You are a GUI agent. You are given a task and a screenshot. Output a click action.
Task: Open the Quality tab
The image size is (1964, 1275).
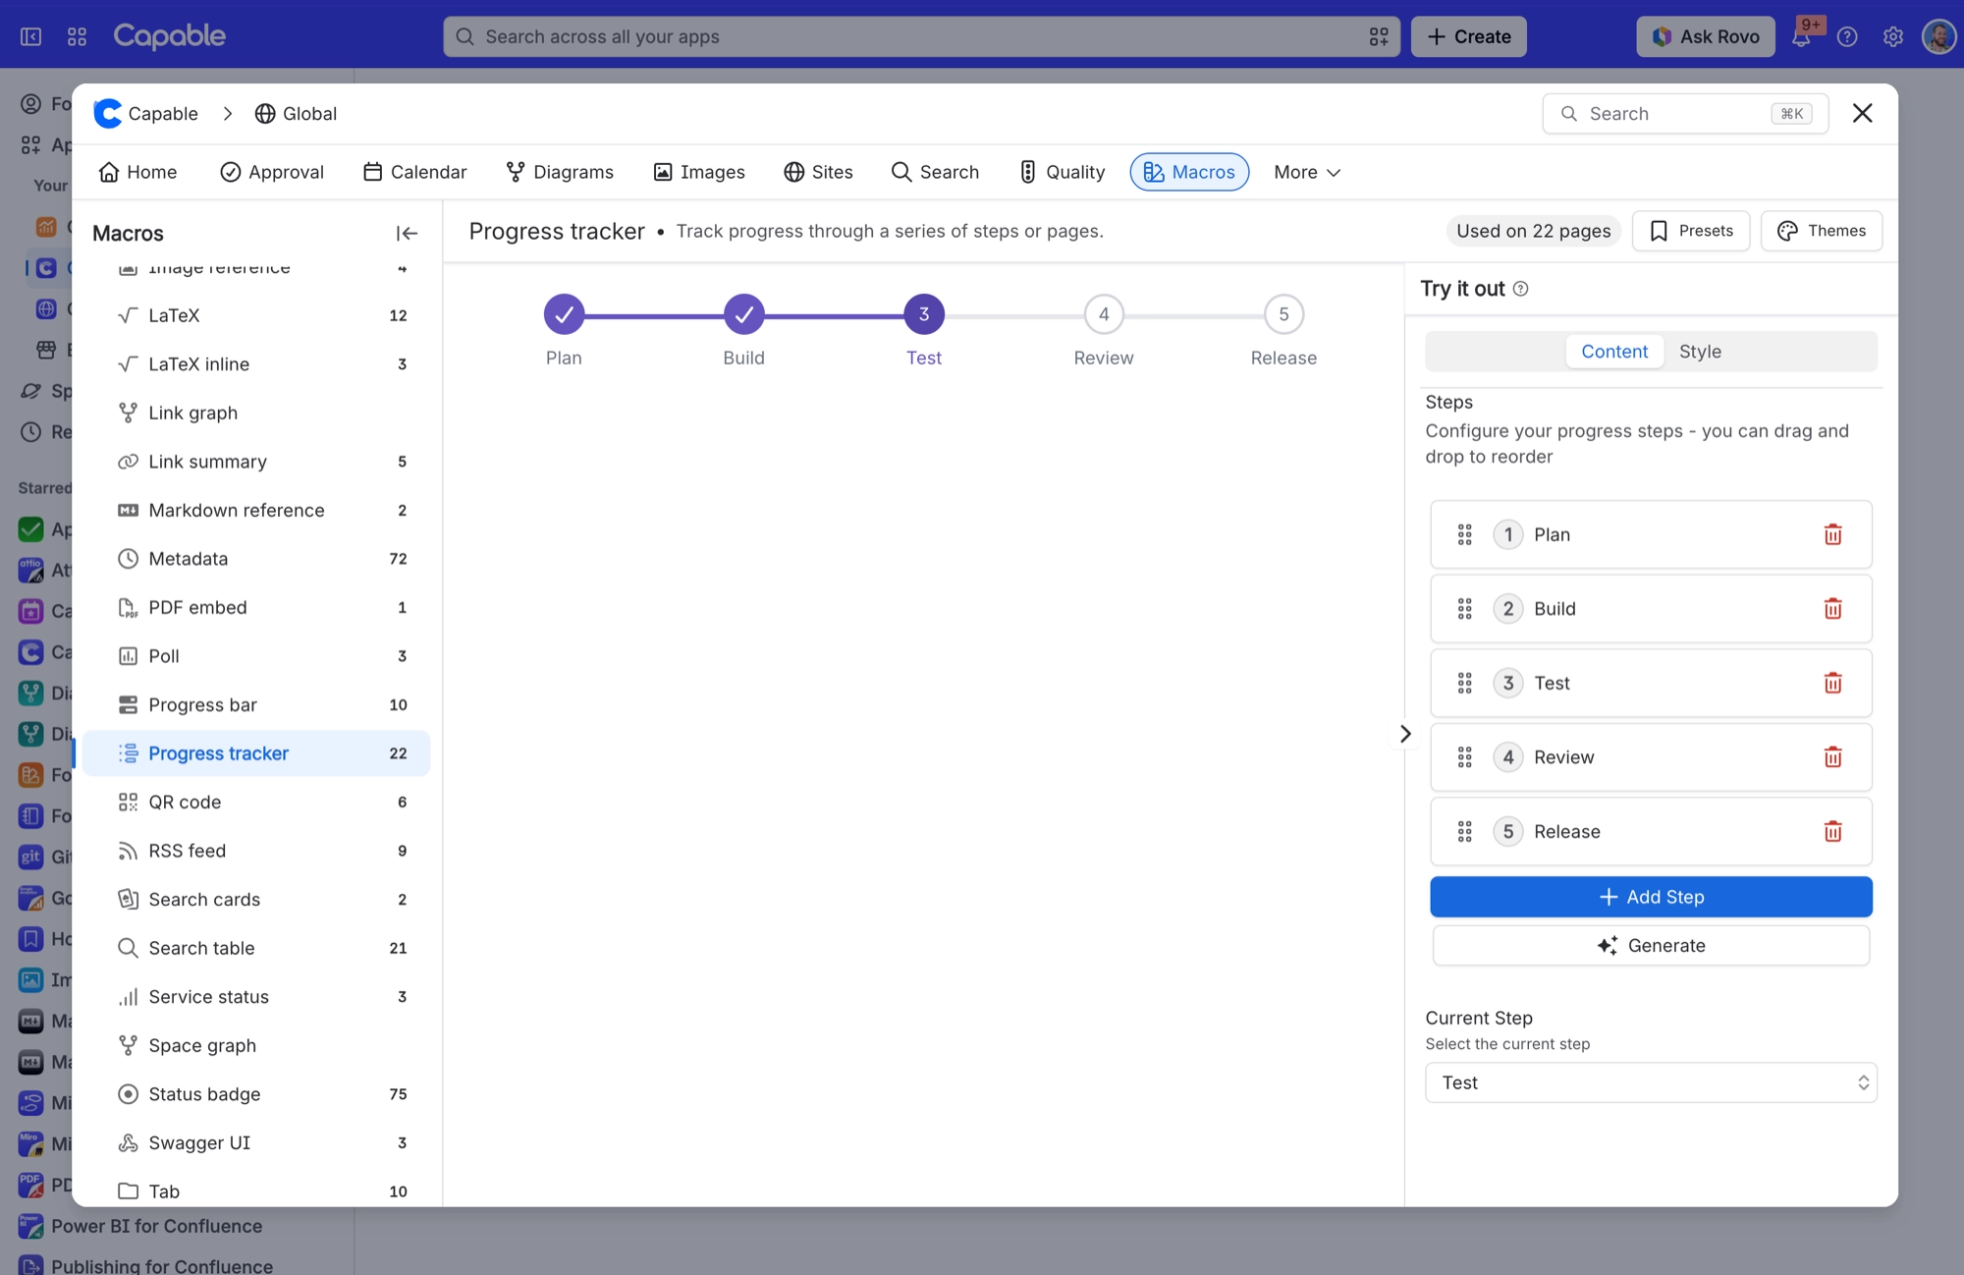point(1062,172)
